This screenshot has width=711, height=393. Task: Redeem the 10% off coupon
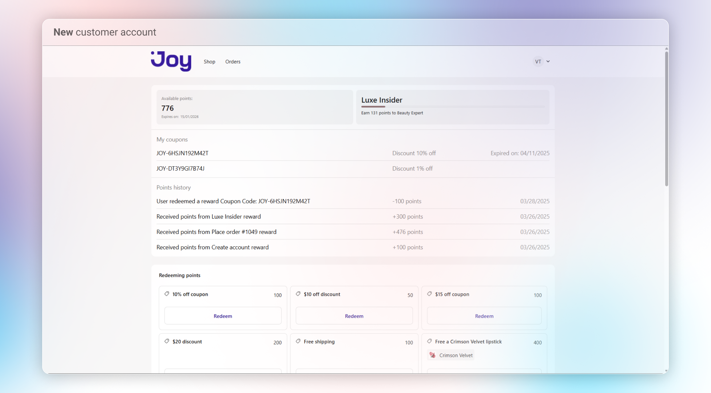(x=223, y=316)
